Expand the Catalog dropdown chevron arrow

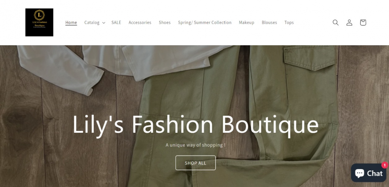pos(104,23)
